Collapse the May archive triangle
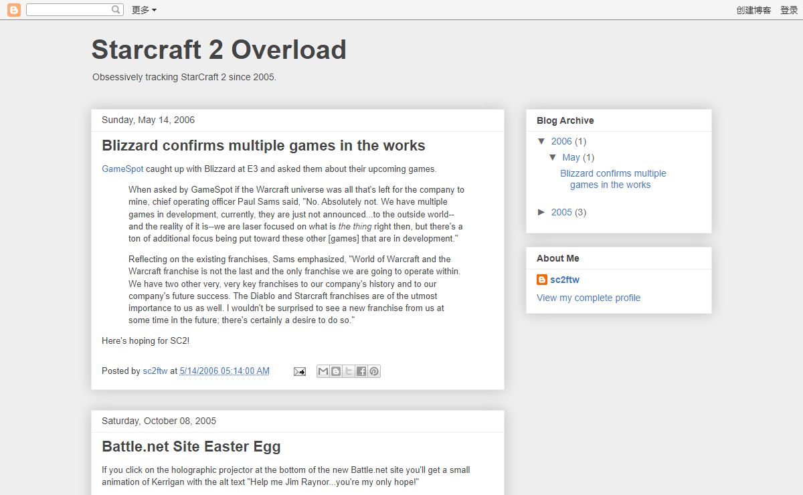Image resolution: width=803 pixels, height=495 pixels. [553, 157]
